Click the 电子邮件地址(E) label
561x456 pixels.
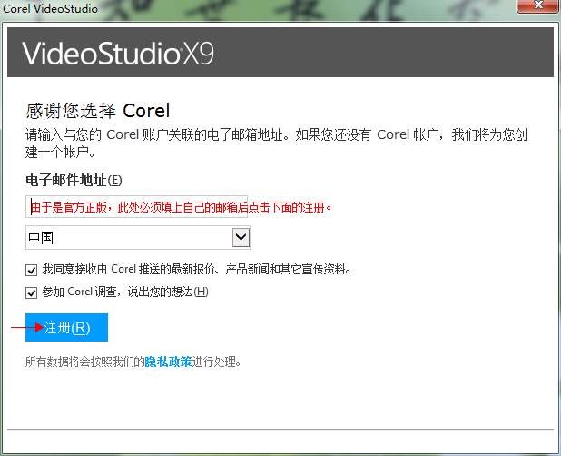click(74, 180)
